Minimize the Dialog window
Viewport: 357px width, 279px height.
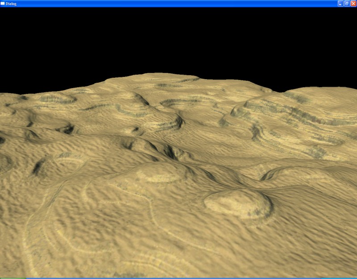pyautogui.click(x=340, y=3)
